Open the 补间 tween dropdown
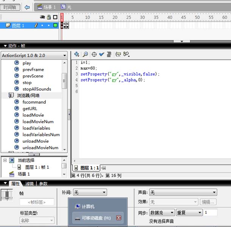This screenshot has height=227, width=231. pos(90,192)
